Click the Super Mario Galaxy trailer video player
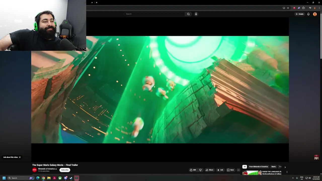Viewport: 322px width, 181px height. pos(160,90)
